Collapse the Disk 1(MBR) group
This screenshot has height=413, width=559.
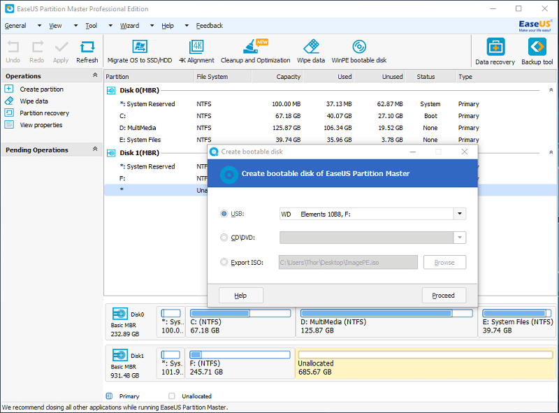click(551, 152)
